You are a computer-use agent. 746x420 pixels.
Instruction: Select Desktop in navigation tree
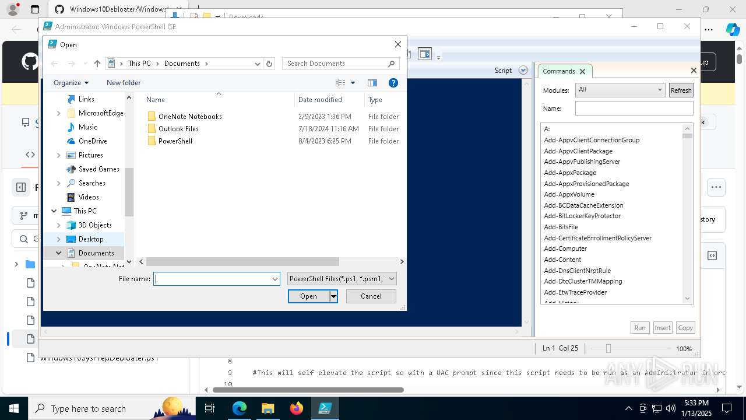click(x=91, y=239)
